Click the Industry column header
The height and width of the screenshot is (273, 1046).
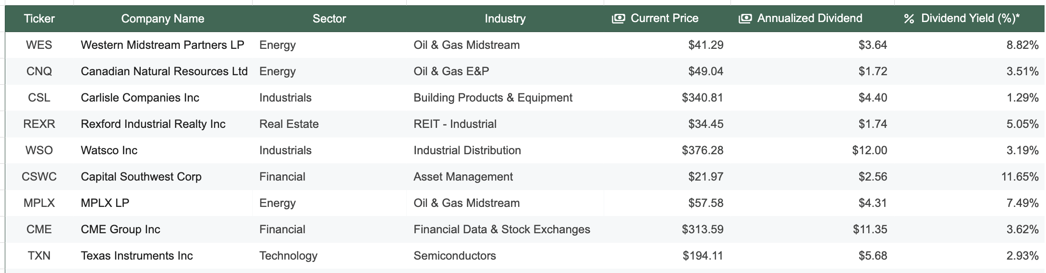coord(505,19)
